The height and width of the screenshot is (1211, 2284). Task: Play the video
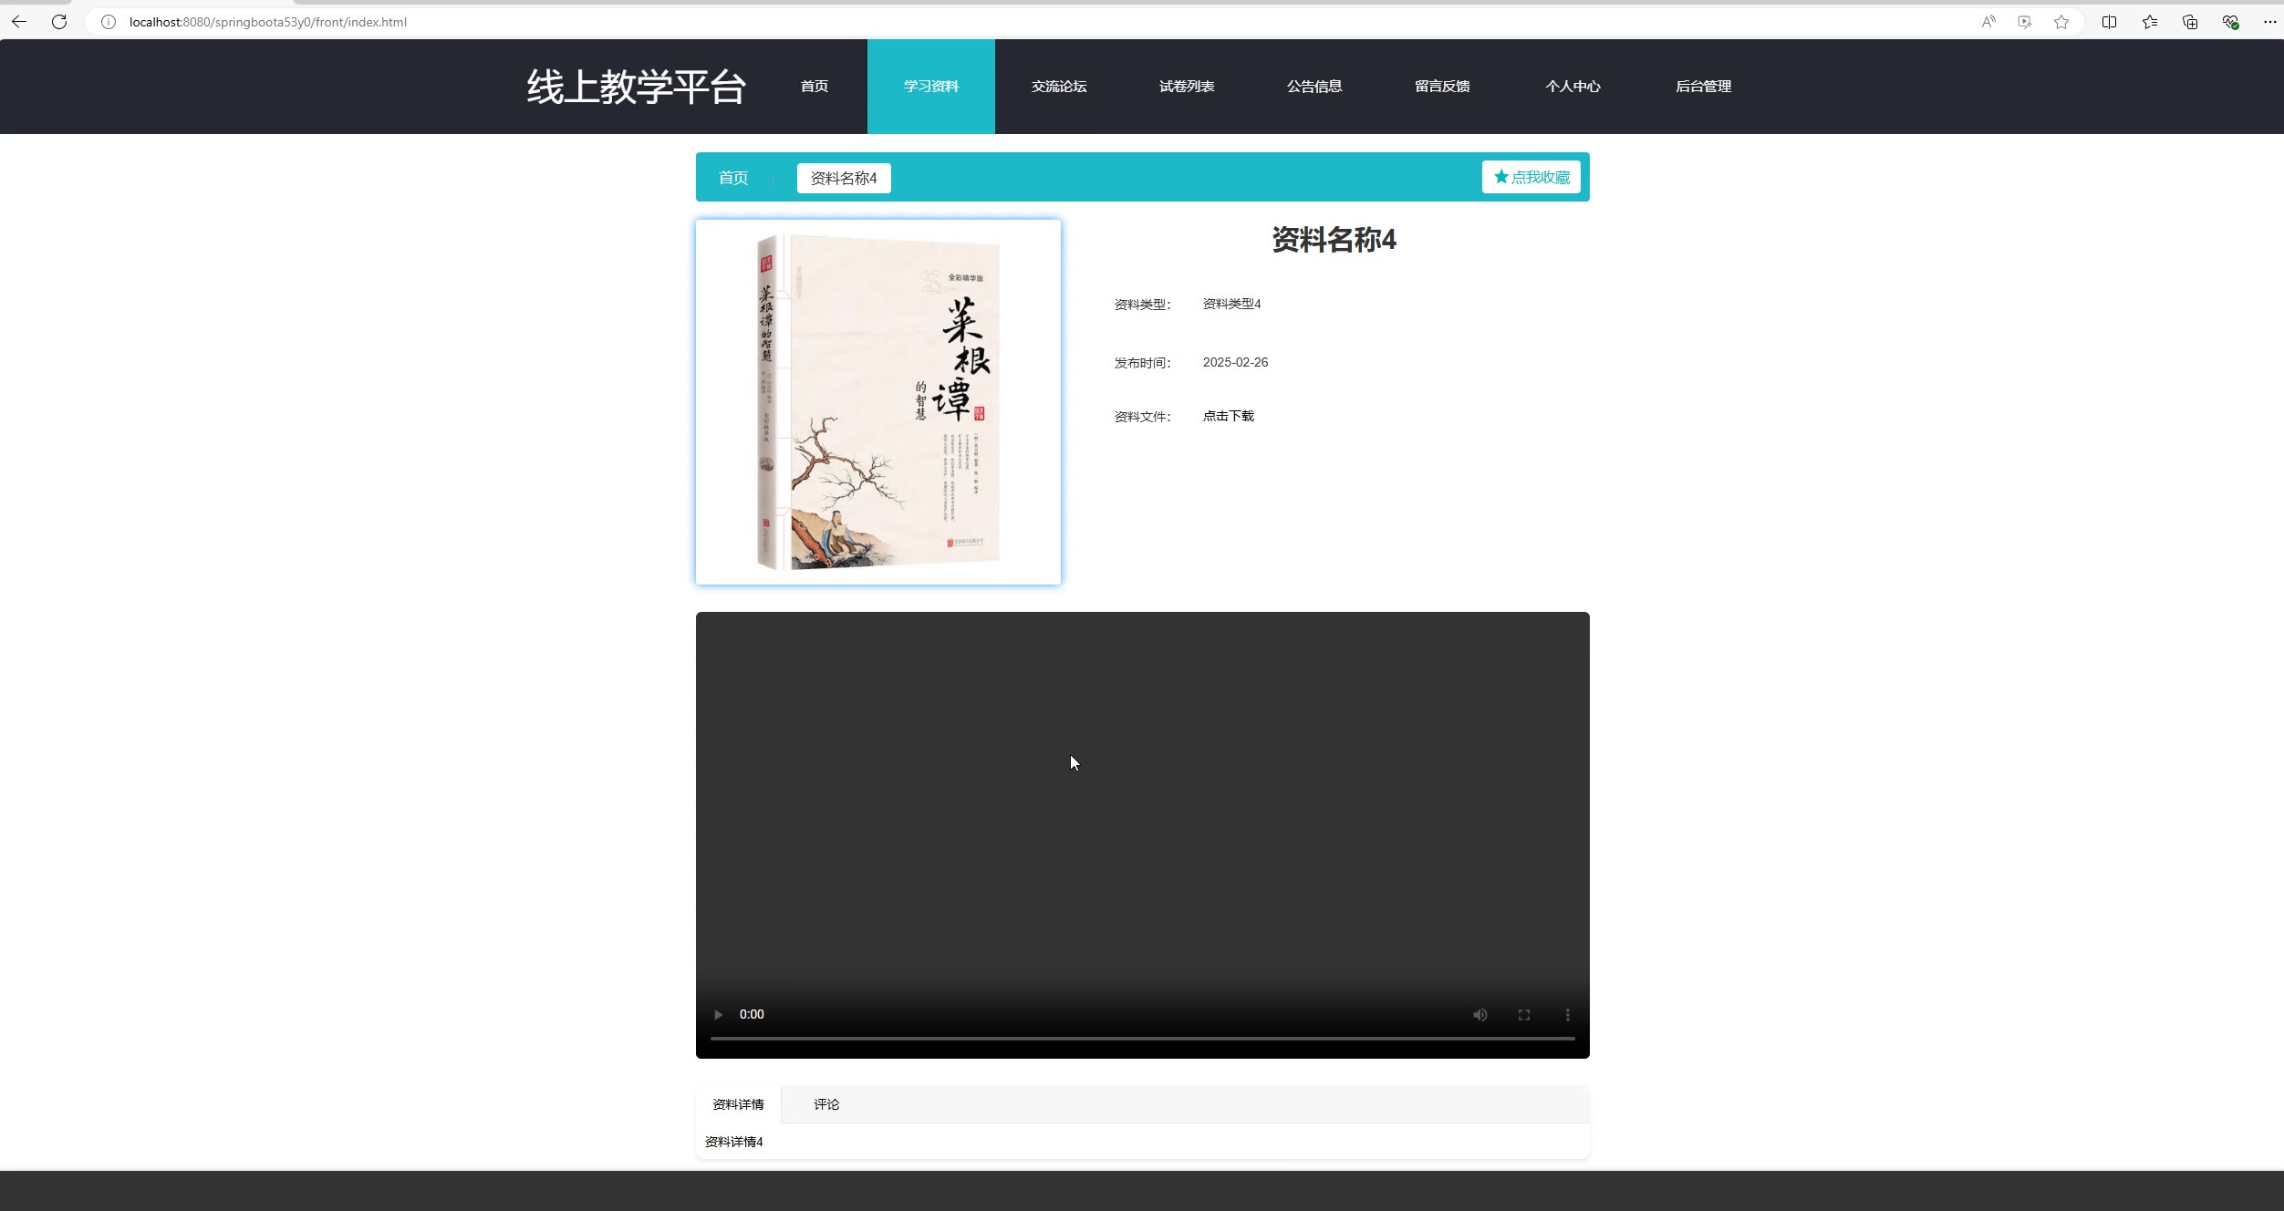pos(719,1015)
